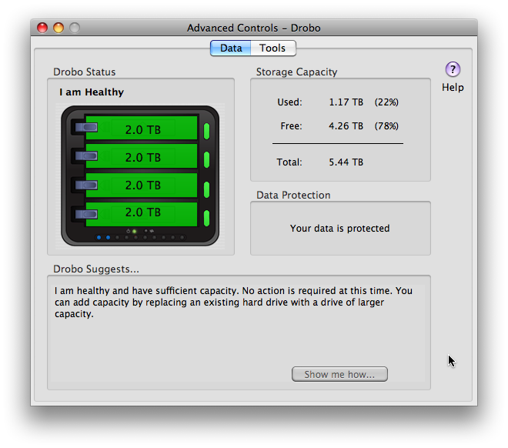Click the top drive bay latch handle
The image size is (508, 448).
[85, 129]
